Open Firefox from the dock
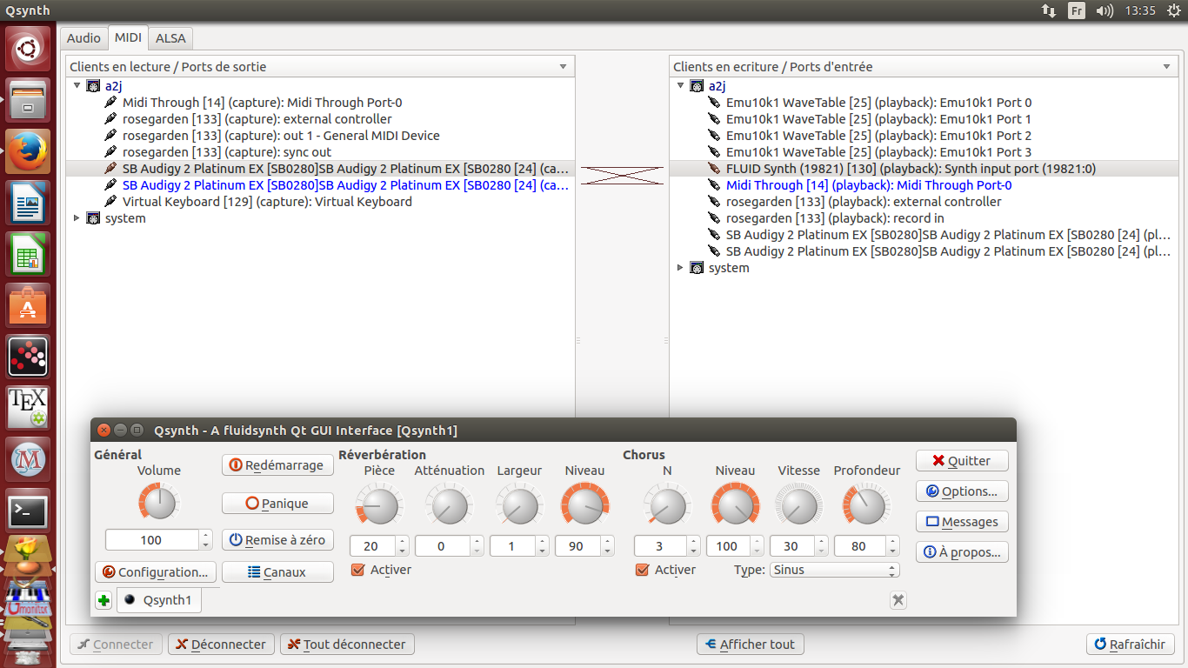The image size is (1188, 668). click(x=28, y=151)
